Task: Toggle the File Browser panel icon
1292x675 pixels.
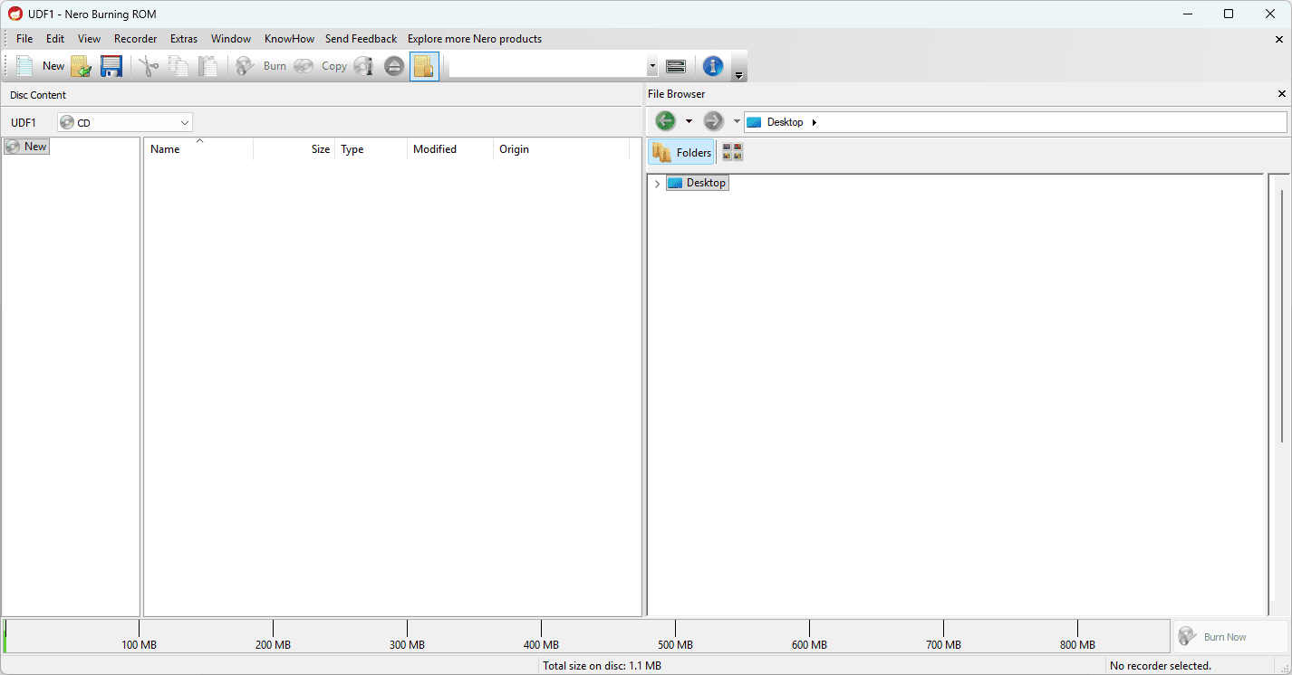Action: click(424, 66)
